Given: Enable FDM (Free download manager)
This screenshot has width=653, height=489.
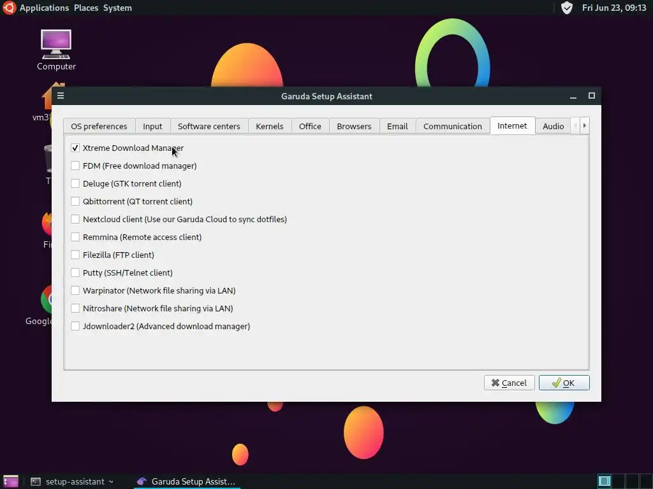Looking at the screenshot, I should pos(75,166).
